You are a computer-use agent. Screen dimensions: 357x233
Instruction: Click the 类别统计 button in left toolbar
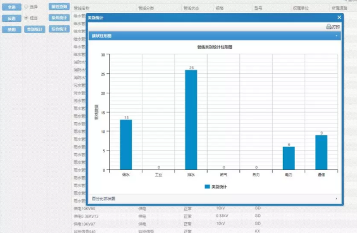point(35,29)
